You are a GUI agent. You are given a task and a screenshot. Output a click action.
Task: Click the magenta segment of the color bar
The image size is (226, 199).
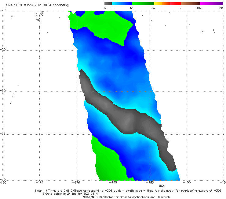(211, 4)
